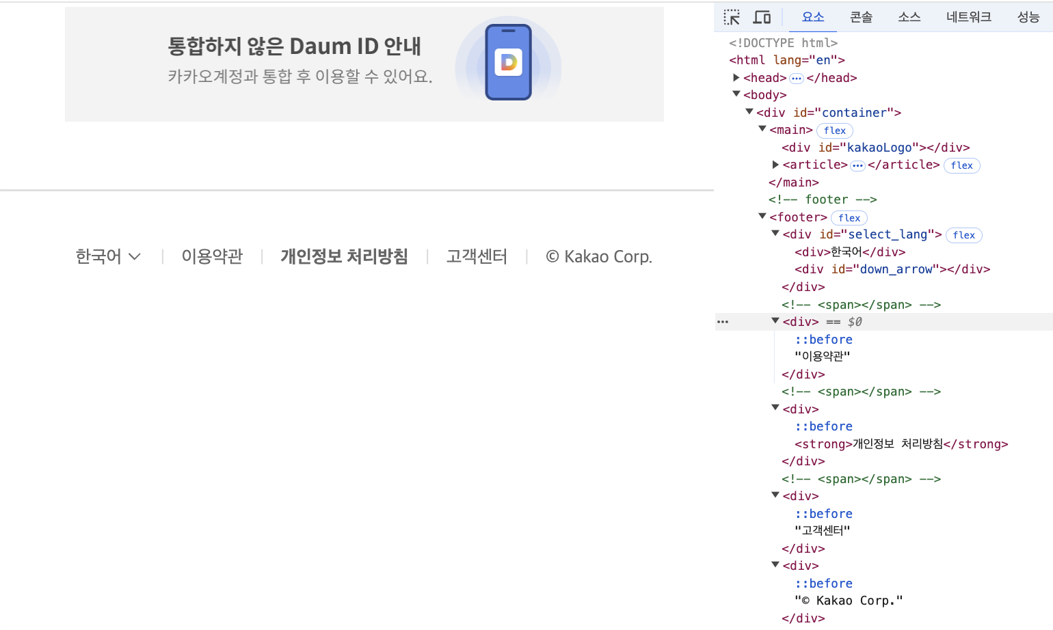1053x630 pixels.
Task: Select the footer comment node
Action: 823,200
